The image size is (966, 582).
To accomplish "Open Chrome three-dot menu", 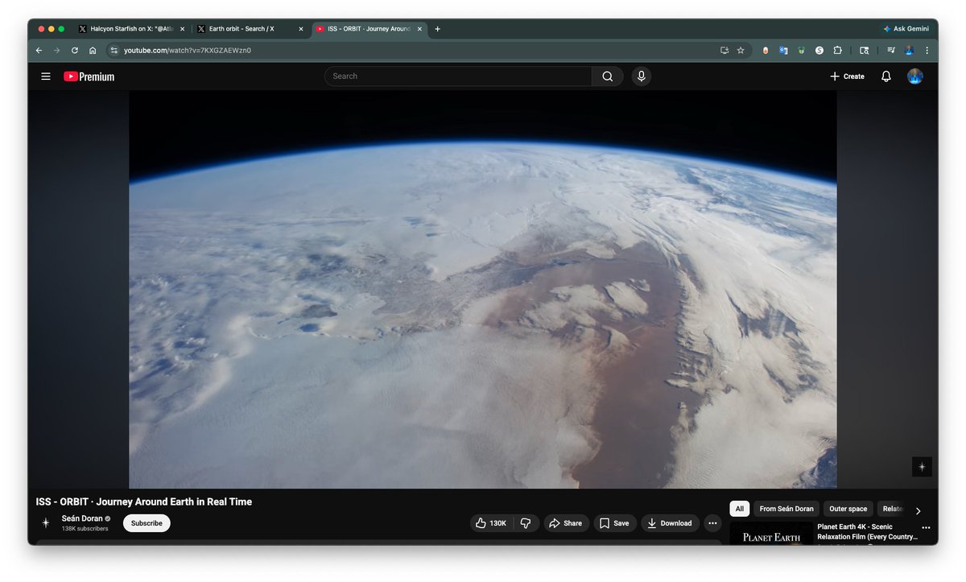I will pyautogui.click(x=927, y=50).
